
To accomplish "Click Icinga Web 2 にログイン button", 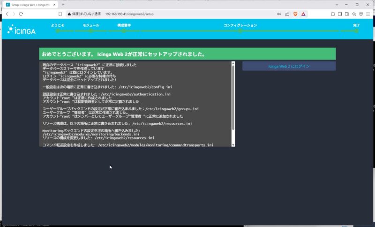I will (x=289, y=66).
